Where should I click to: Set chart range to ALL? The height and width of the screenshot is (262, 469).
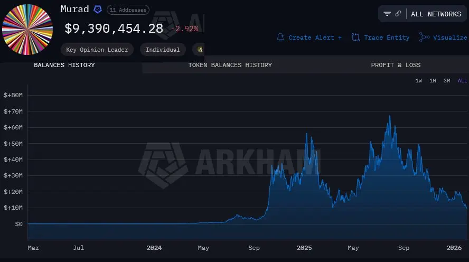pos(462,80)
